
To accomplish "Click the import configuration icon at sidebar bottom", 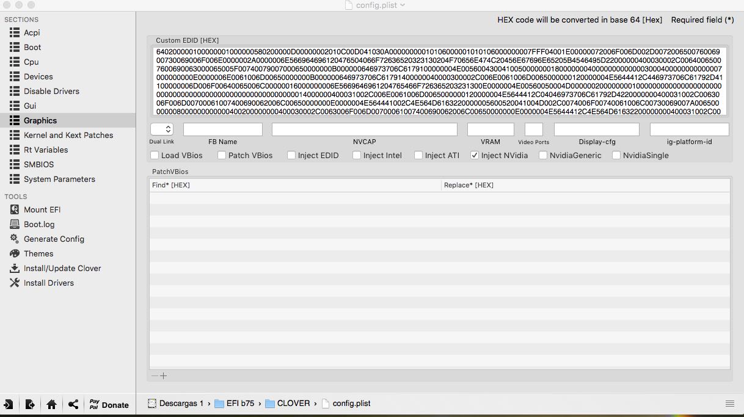I will point(8,404).
